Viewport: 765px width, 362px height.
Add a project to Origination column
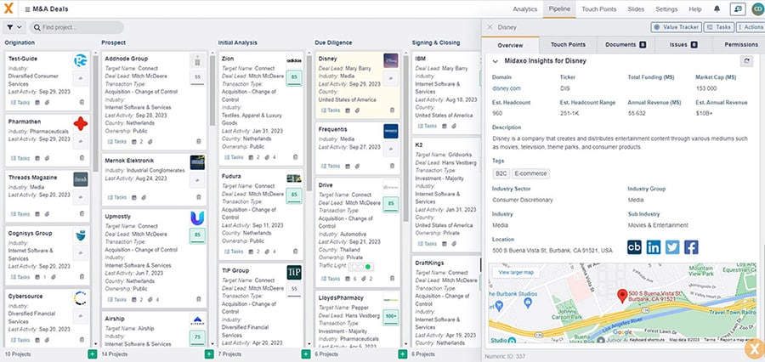92,354
